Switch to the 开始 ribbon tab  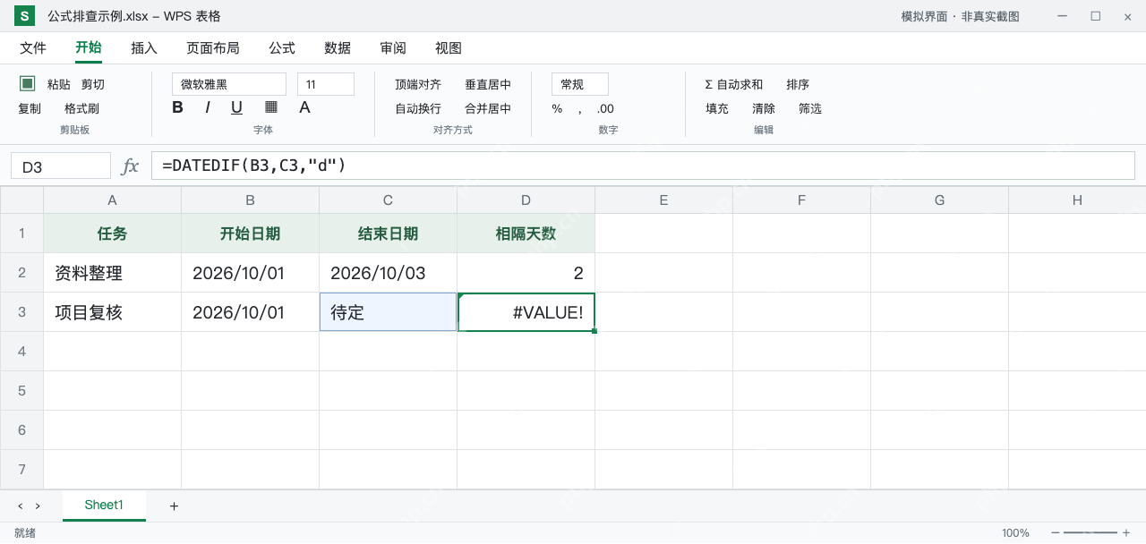(89, 48)
